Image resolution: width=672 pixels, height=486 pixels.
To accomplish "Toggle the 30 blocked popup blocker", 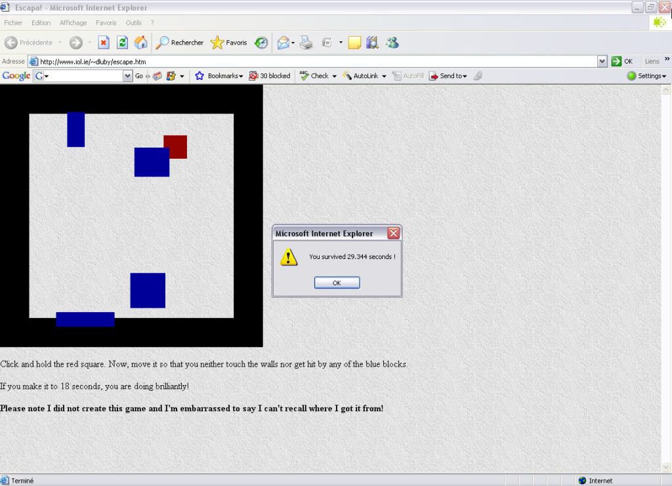I will (x=270, y=76).
